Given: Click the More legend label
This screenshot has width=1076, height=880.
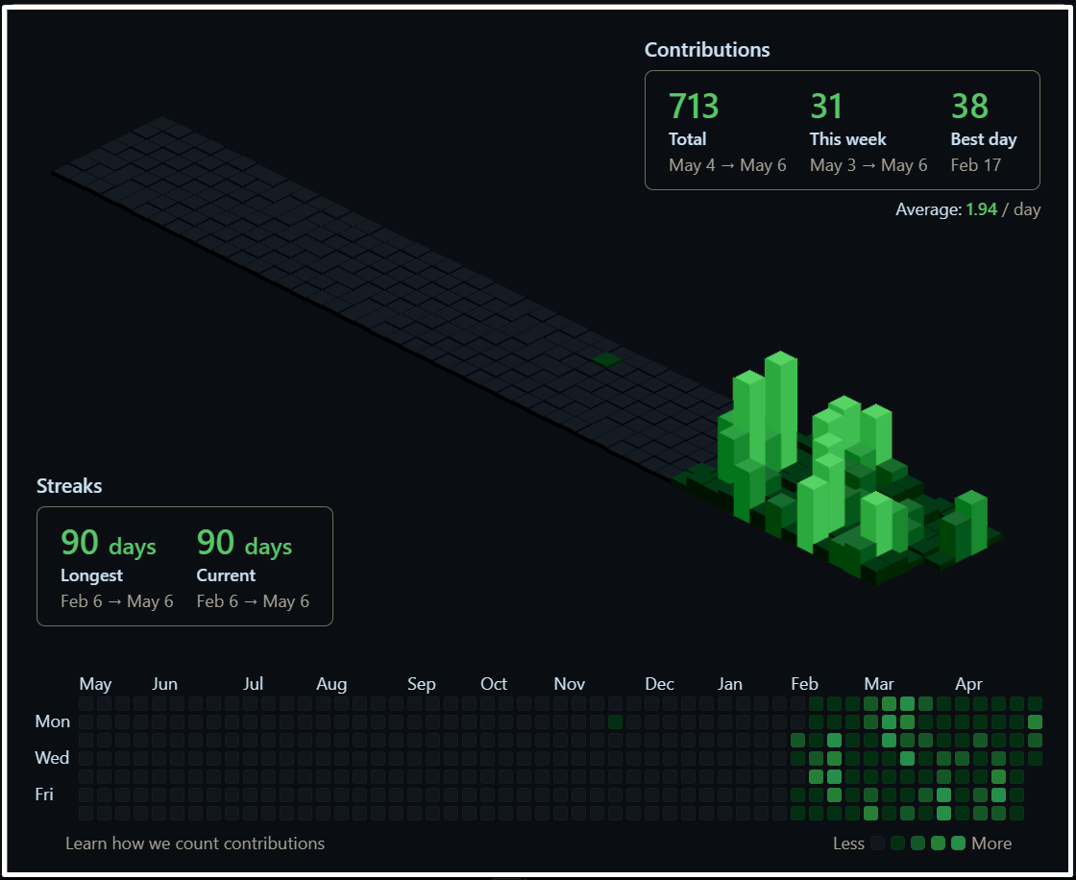Looking at the screenshot, I should pos(991,843).
